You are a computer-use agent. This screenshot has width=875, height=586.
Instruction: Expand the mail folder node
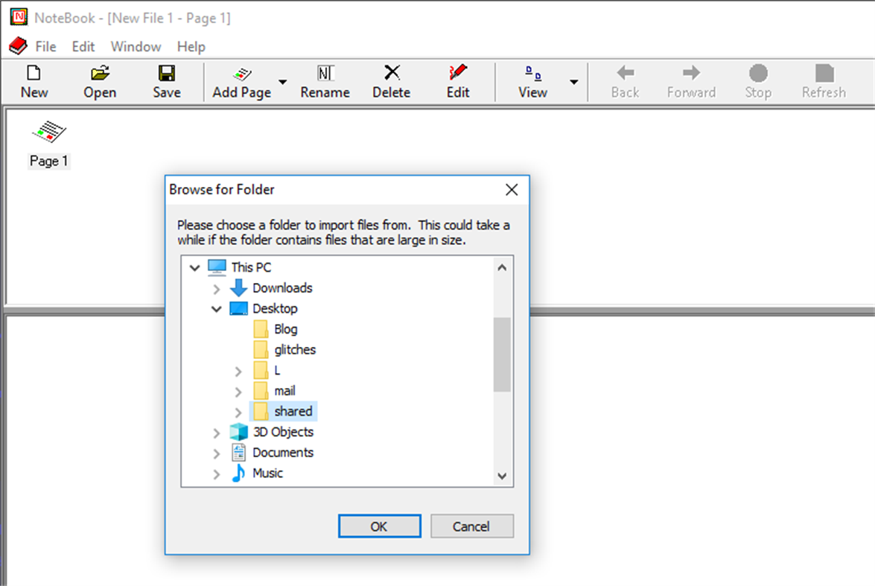[x=238, y=392]
